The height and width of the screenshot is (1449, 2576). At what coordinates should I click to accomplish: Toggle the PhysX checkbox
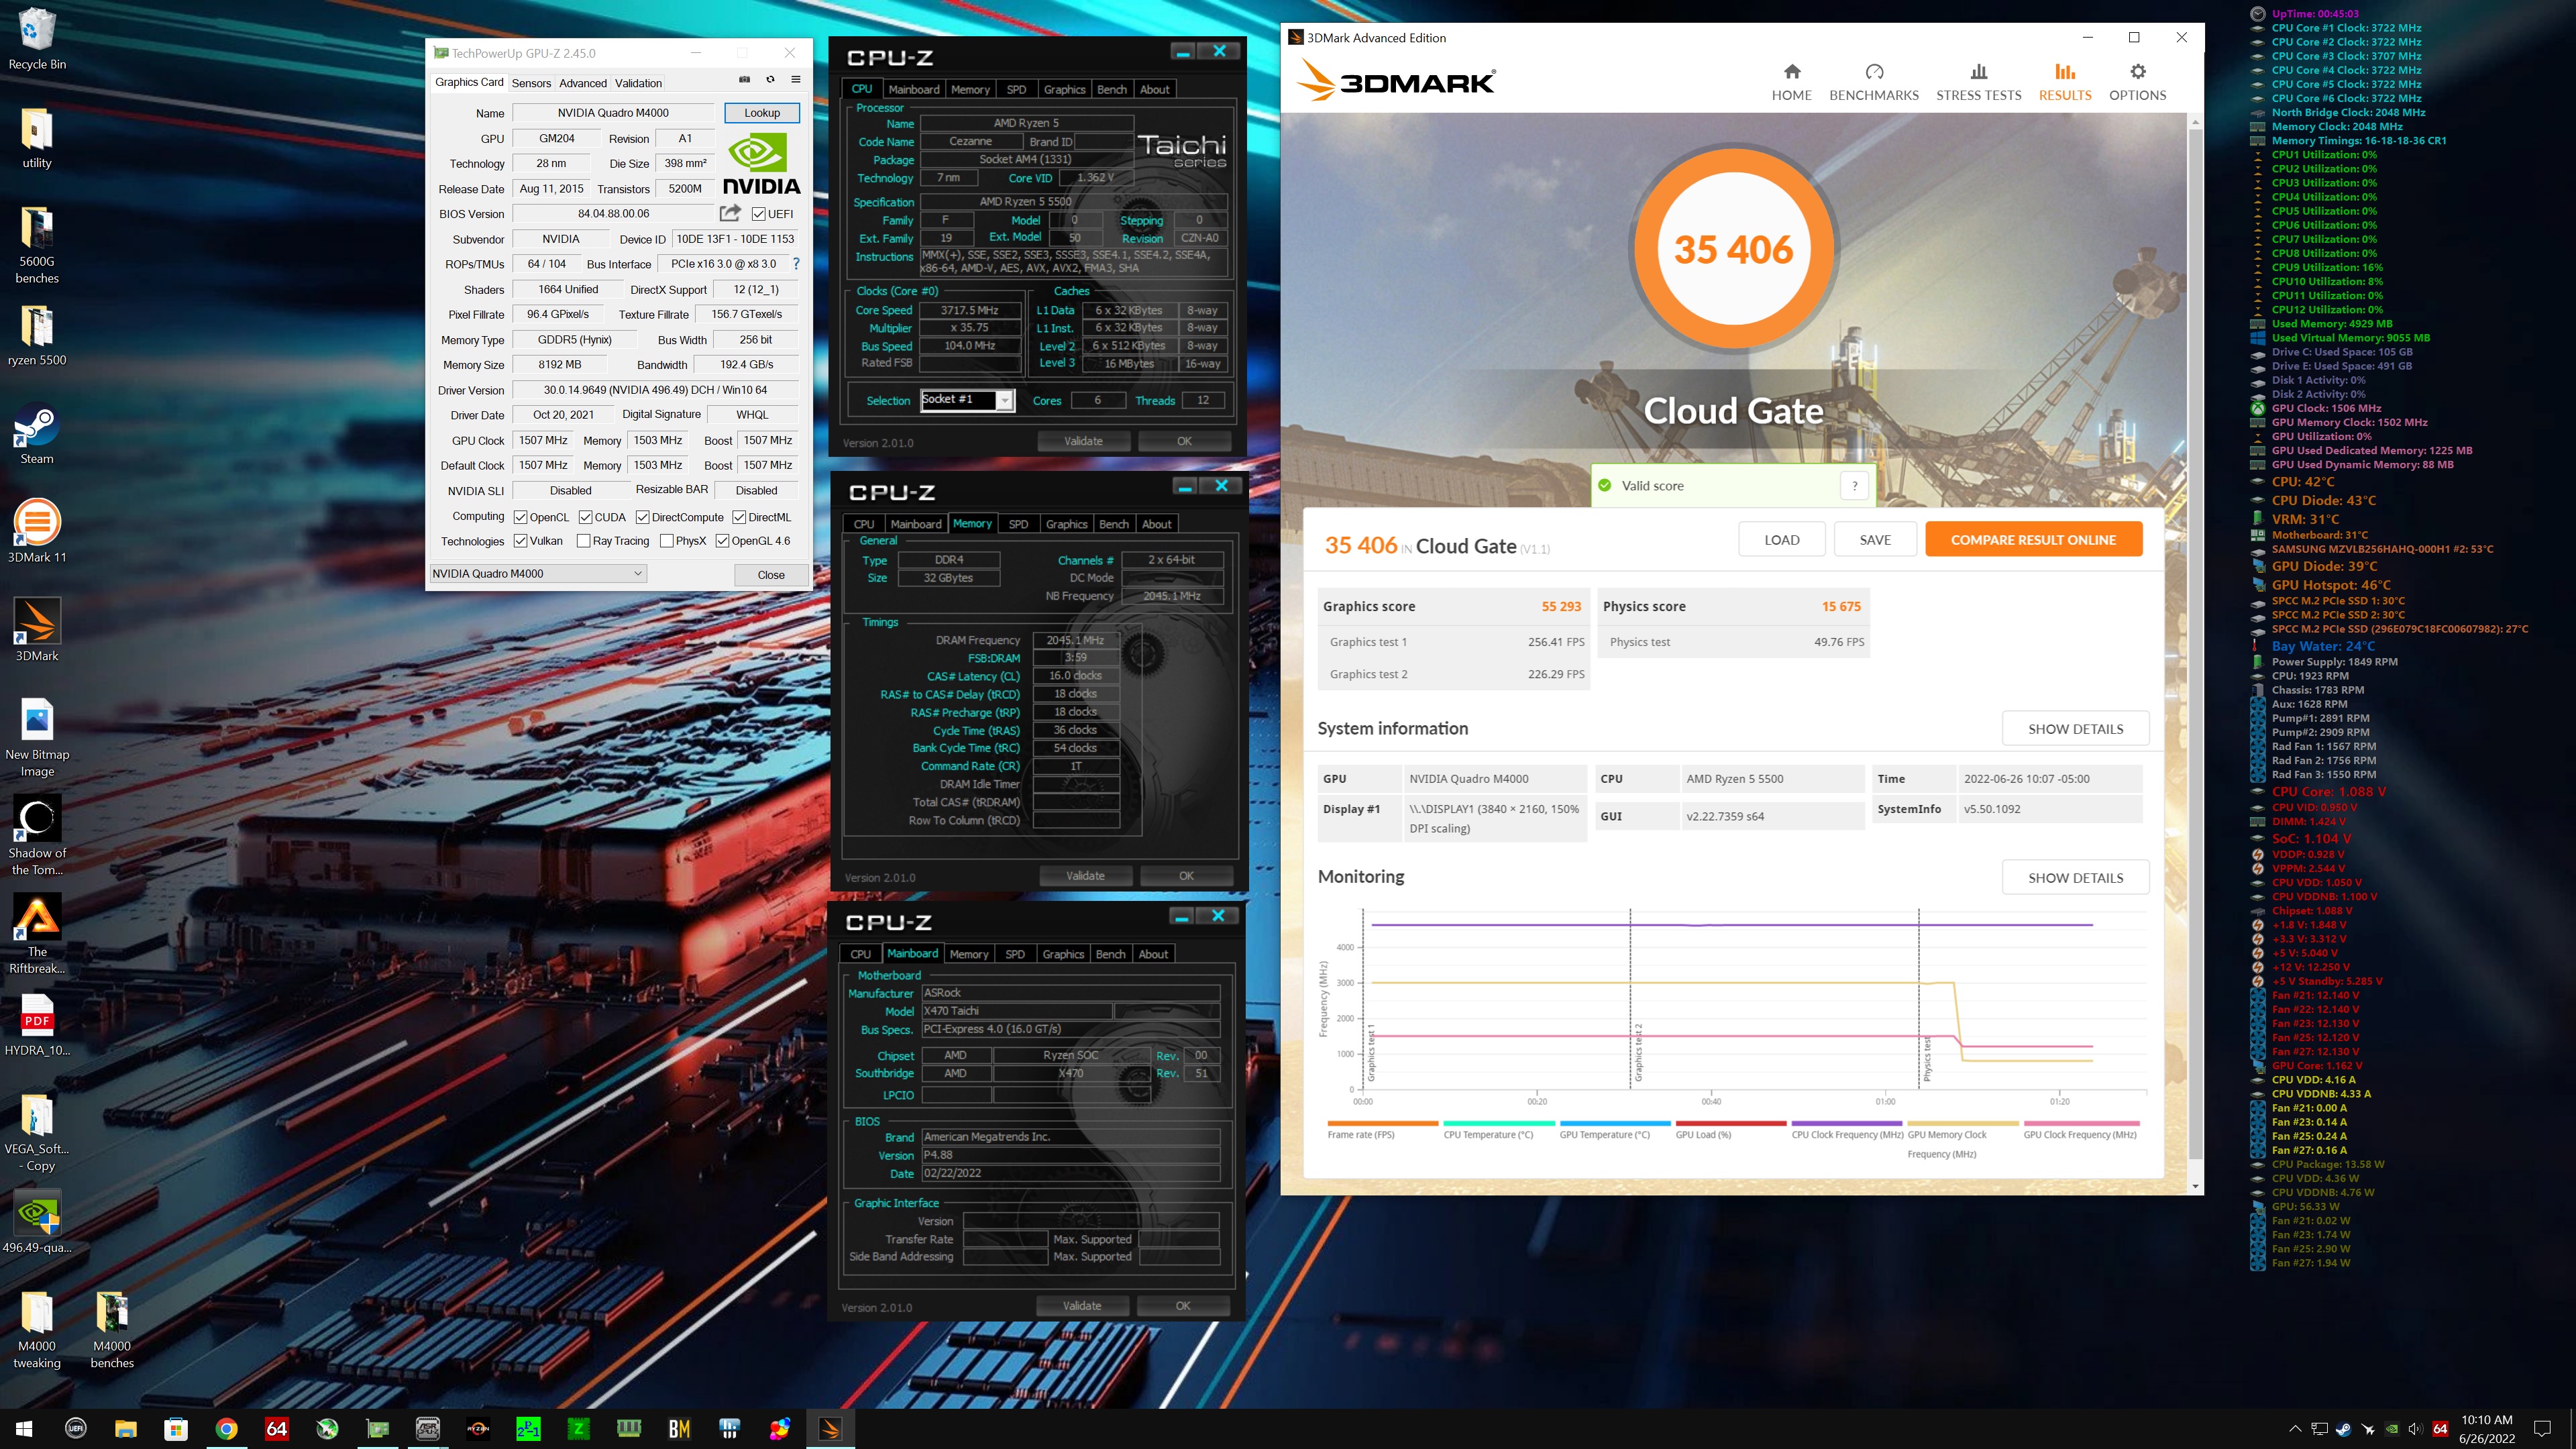click(x=666, y=541)
